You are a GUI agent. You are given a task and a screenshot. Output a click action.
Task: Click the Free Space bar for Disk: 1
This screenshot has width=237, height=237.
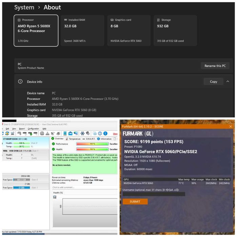point(22,187)
